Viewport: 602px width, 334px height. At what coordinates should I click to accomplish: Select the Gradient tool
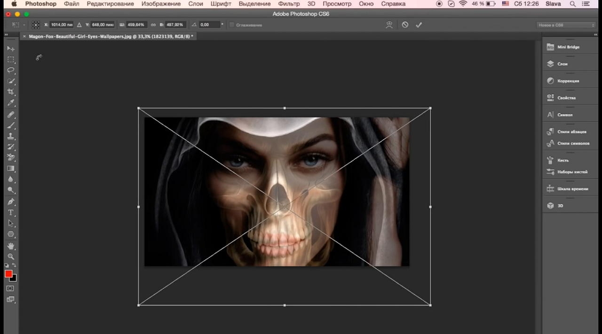11,169
